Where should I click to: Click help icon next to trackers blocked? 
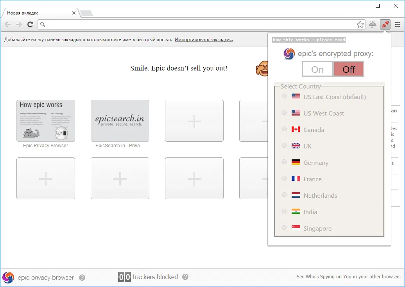[x=185, y=277]
